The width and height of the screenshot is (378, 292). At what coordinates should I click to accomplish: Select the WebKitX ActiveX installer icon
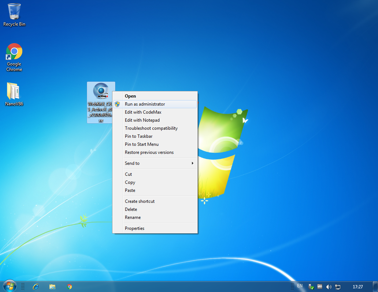[x=101, y=102]
